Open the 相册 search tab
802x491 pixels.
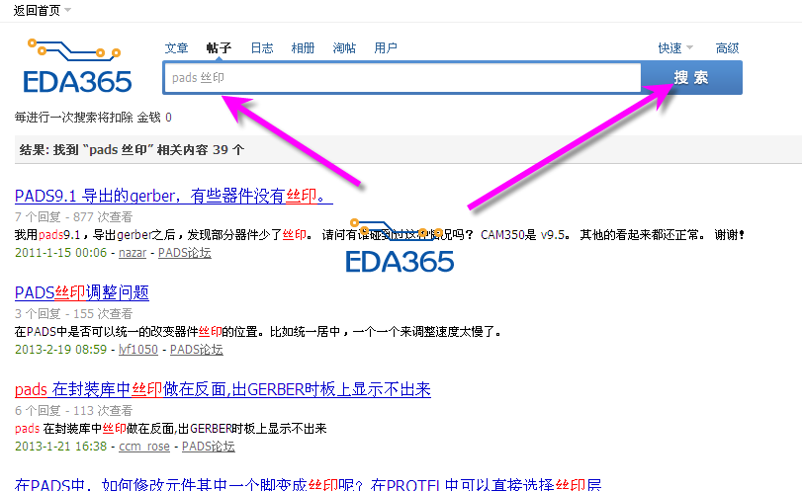point(303,48)
